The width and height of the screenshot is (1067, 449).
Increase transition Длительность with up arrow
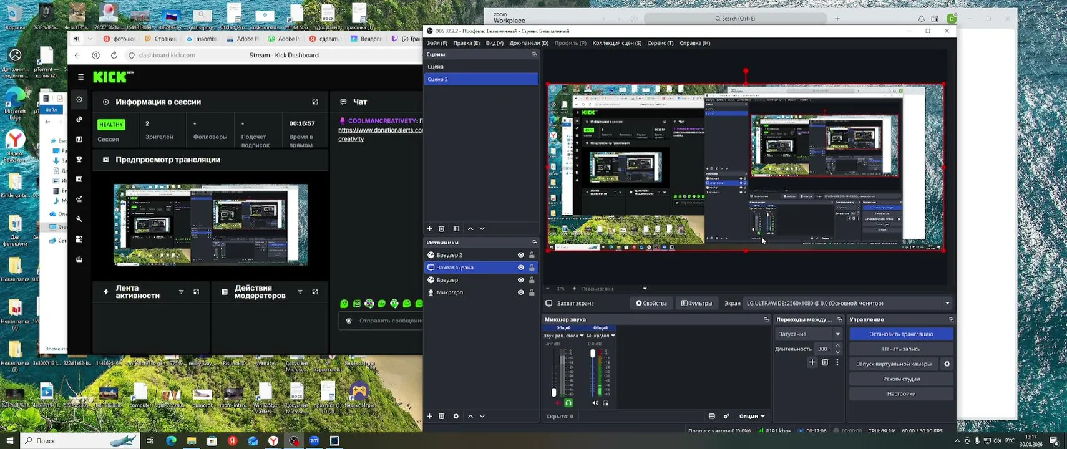[837, 345]
